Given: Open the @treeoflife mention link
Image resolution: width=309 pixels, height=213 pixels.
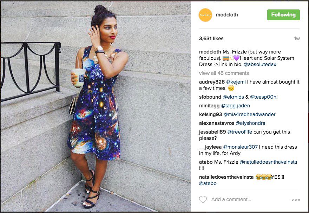Looking at the screenshot, I should (239, 132).
